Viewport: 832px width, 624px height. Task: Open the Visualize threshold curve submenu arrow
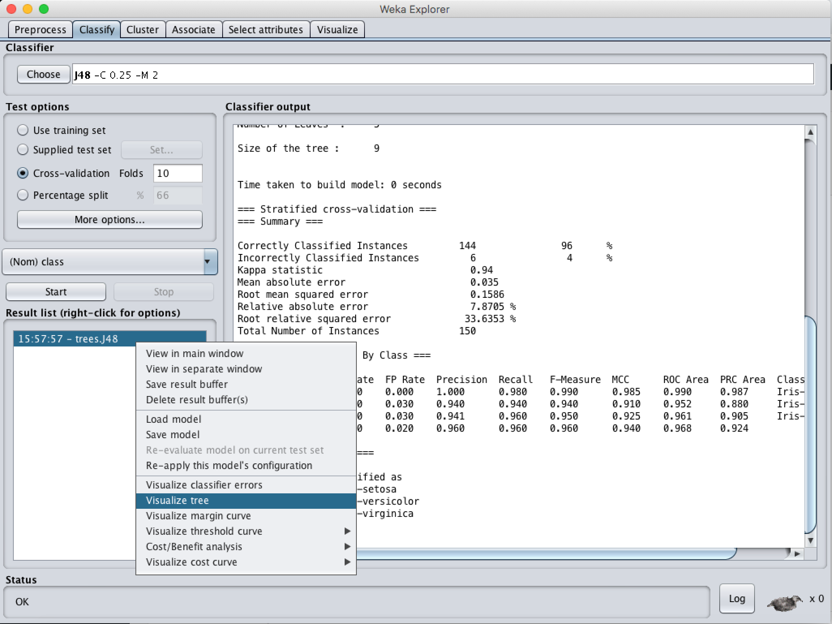pyautogui.click(x=347, y=531)
